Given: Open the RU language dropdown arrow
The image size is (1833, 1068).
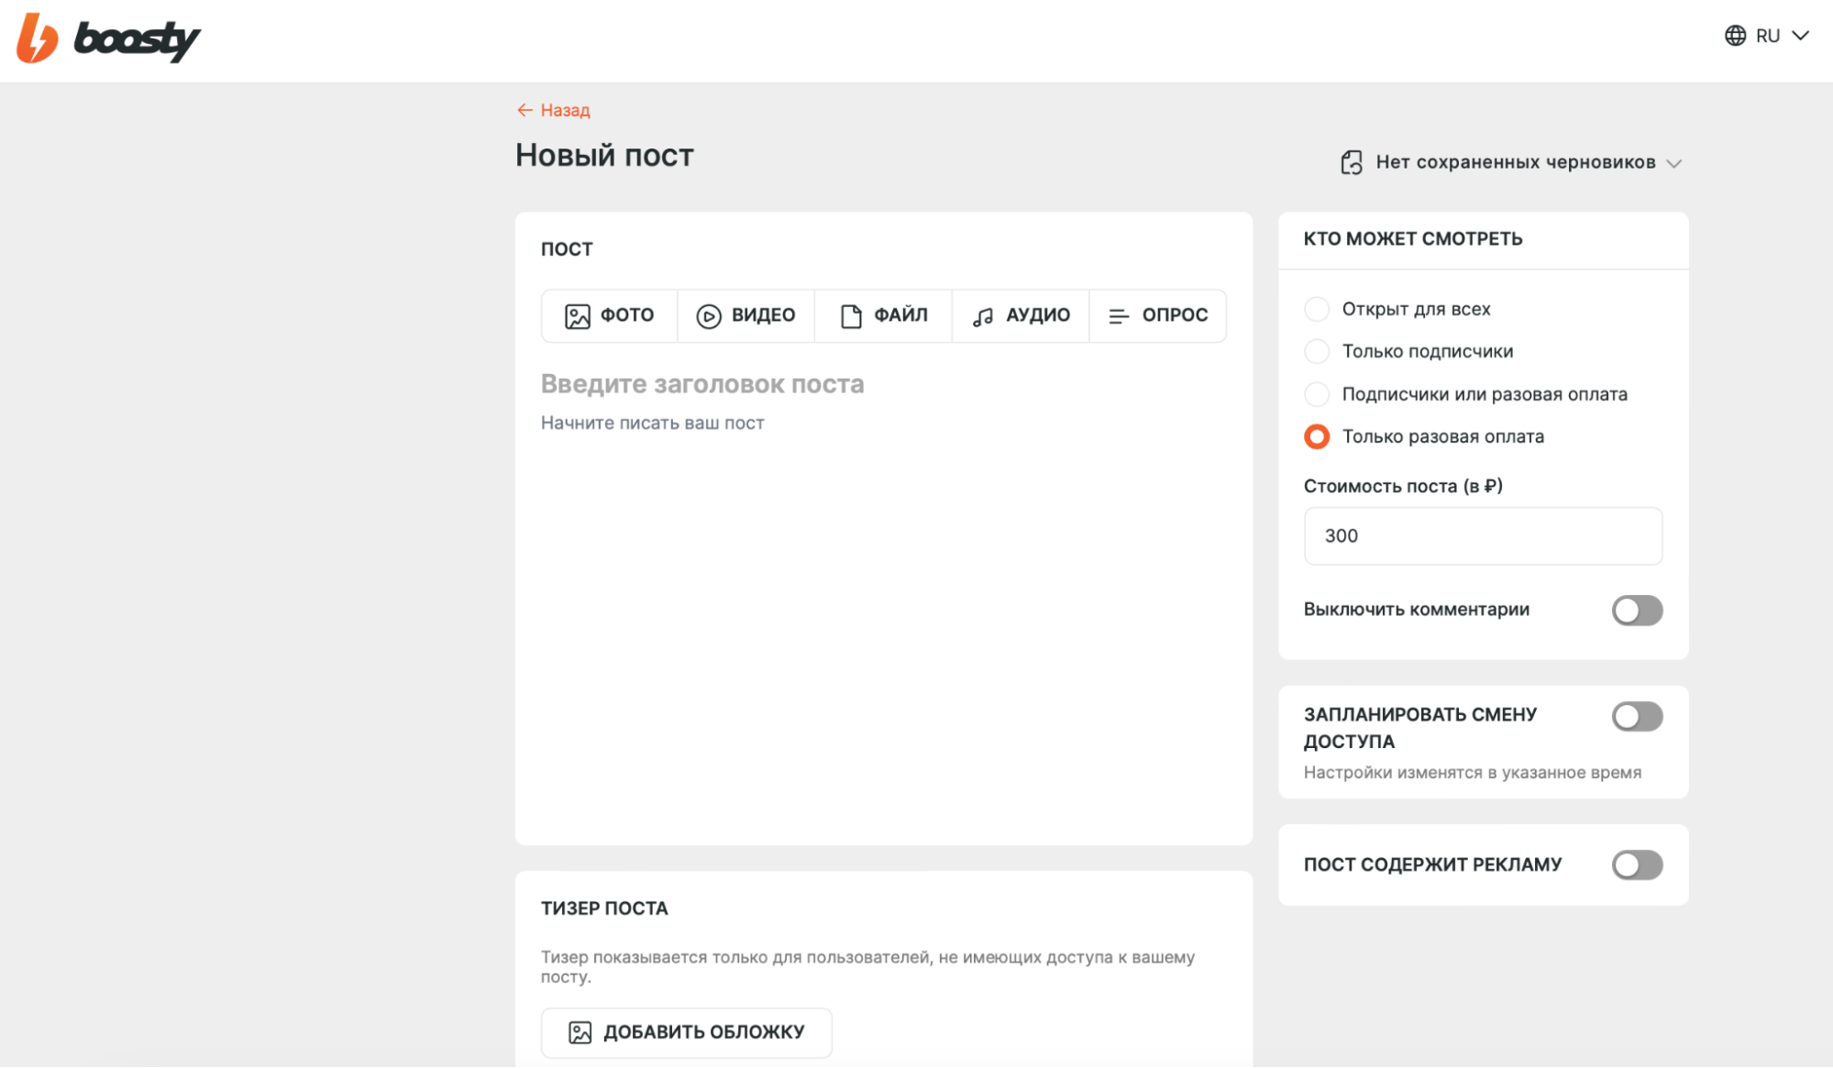Looking at the screenshot, I should tap(1800, 36).
